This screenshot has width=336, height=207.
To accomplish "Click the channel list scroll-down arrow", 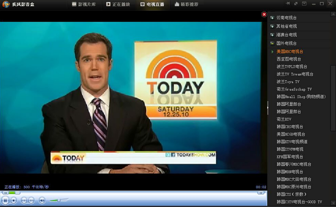I will coord(333,202).
